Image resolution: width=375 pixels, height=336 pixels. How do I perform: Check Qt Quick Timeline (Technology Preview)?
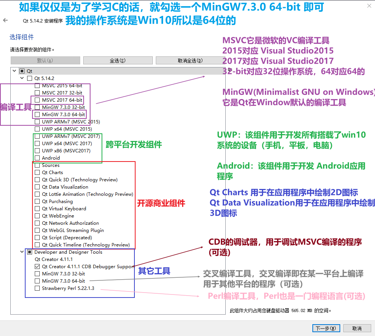point(37,245)
